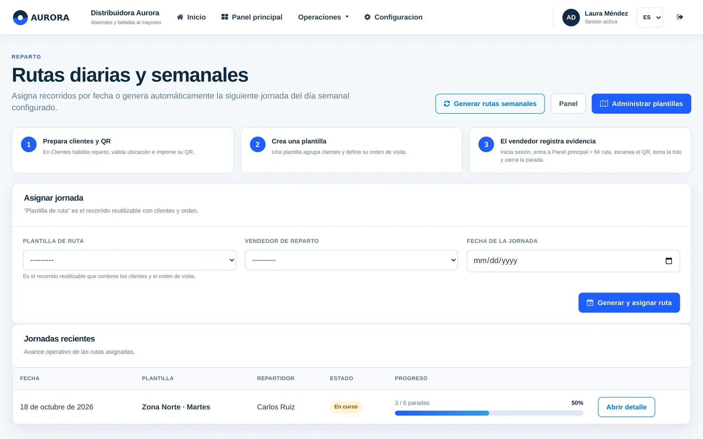Click step 2 circle Crea una plantilla
The image size is (703, 439).
coord(258,144)
